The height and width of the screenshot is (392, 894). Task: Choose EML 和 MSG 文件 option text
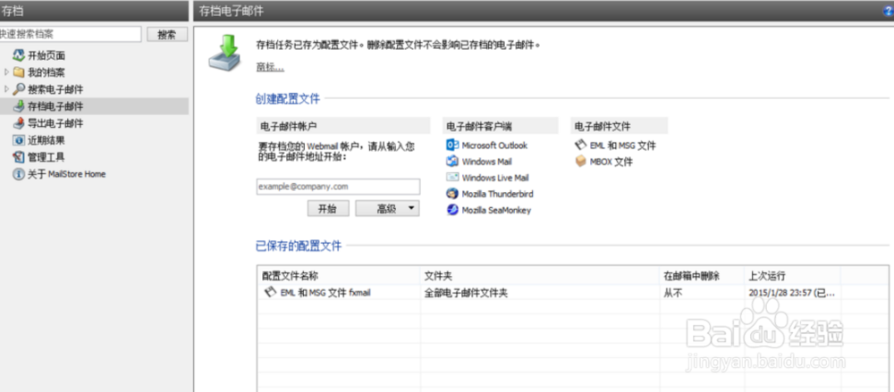pyautogui.click(x=623, y=146)
